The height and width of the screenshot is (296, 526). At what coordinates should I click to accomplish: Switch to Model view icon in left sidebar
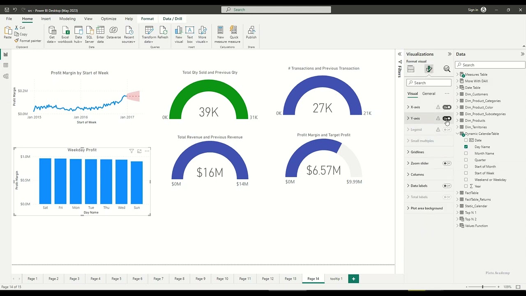[x=6, y=76]
